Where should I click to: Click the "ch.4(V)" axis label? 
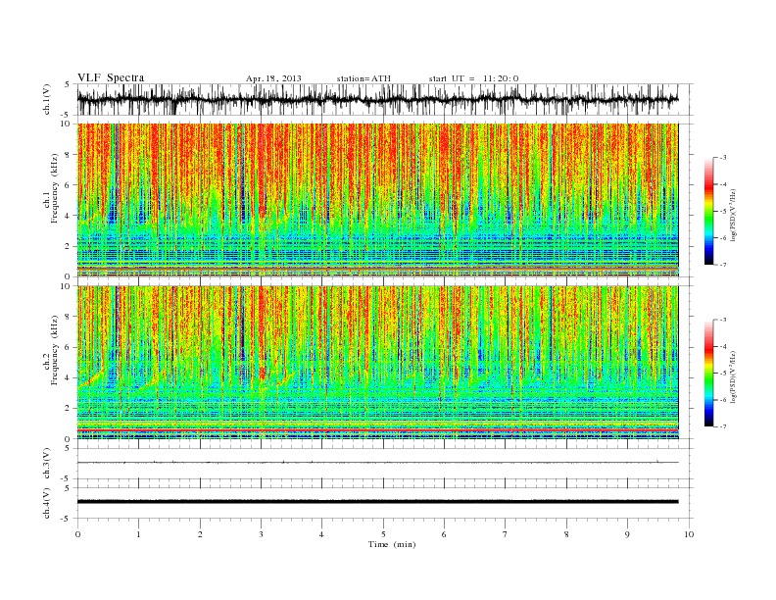[47, 503]
